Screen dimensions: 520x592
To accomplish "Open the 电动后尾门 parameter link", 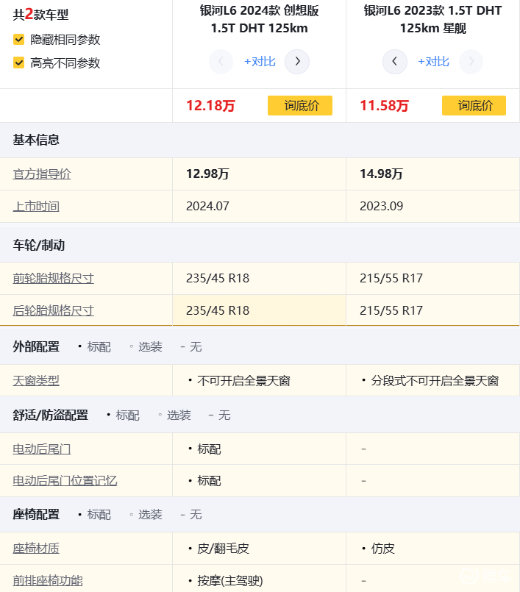I will click(42, 449).
